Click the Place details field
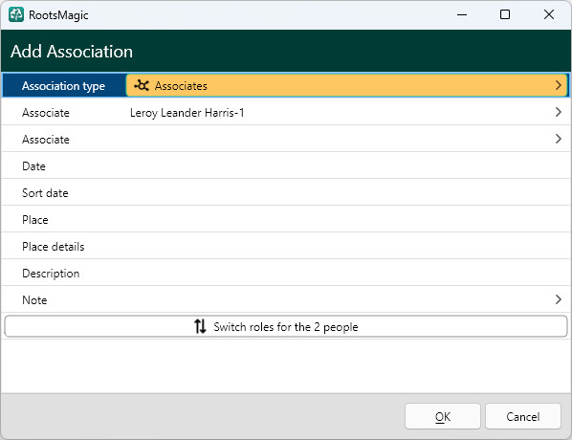This screenshot has width=572, height=440. [286, 246]
